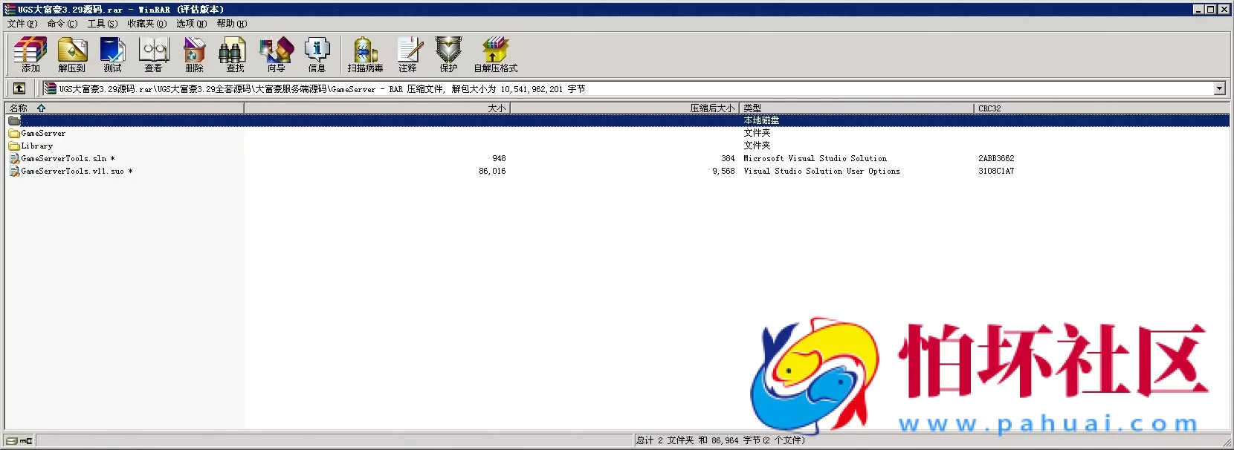The width and height of the screenshot is (1234, 450).
Task: Click "Microsoft Visual Studio Solution" type cell
Action: tap(815, 159)
